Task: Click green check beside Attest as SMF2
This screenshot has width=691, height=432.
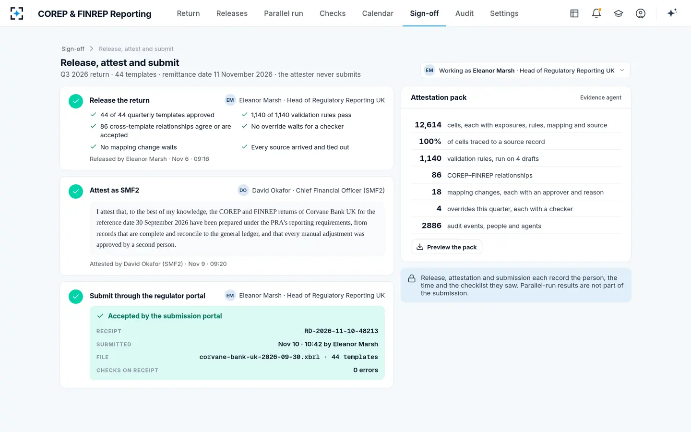Action: 76,192
